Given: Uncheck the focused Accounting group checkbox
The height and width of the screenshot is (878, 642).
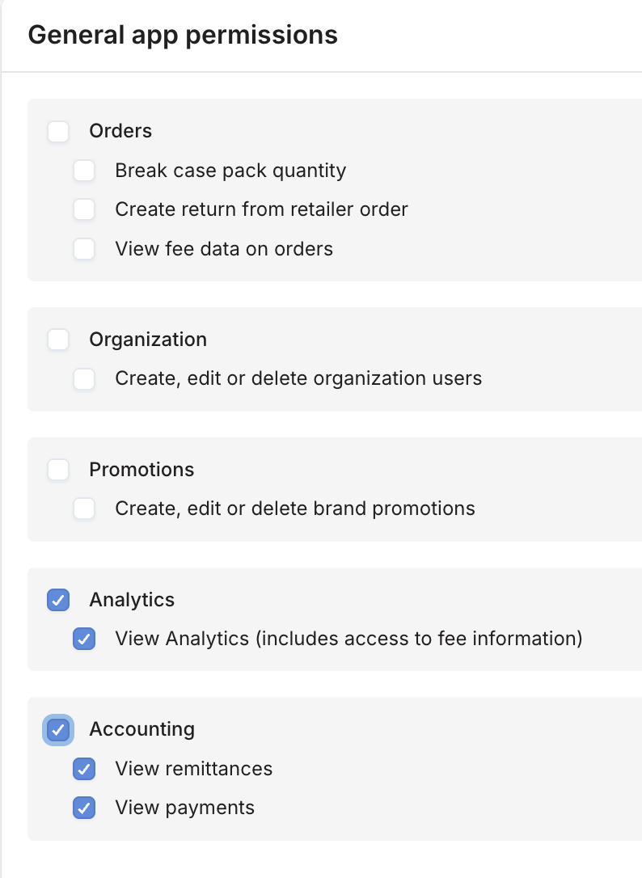Looking at the screenshot, I should (58, 730).
